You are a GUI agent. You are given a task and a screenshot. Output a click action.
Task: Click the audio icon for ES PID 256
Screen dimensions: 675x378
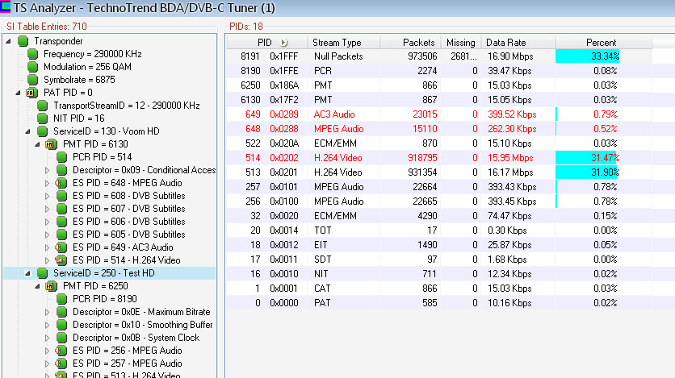point(61,351)
